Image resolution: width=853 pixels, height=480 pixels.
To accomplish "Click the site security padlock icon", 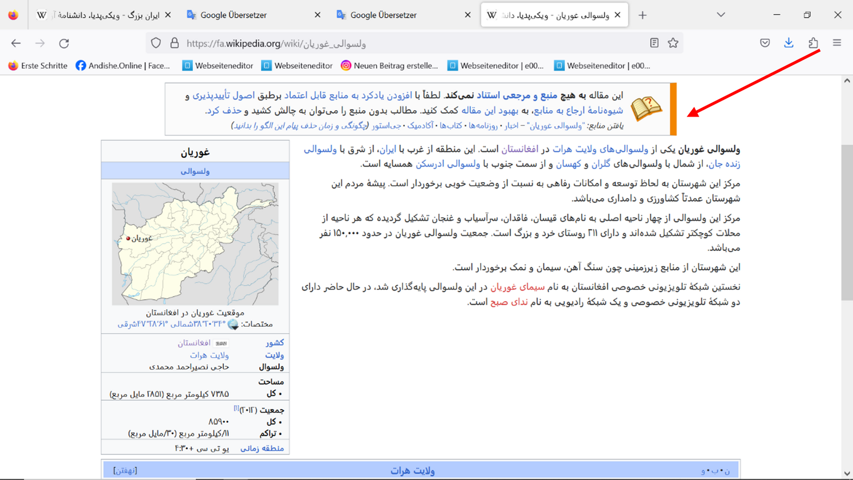I will tap(175, 43).
